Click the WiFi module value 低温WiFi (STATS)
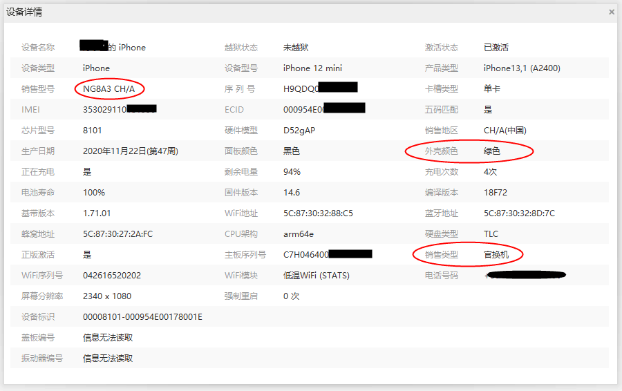This screenshot has height=391, width=622. 316,276
